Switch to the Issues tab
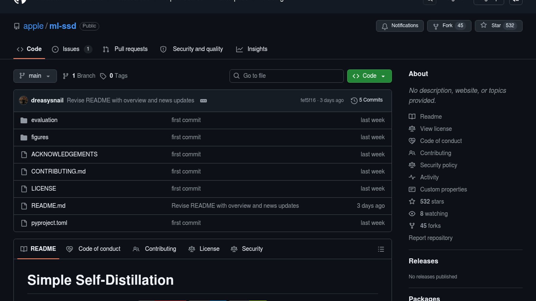Screen dimensions: 536x301 coord(71,49)
